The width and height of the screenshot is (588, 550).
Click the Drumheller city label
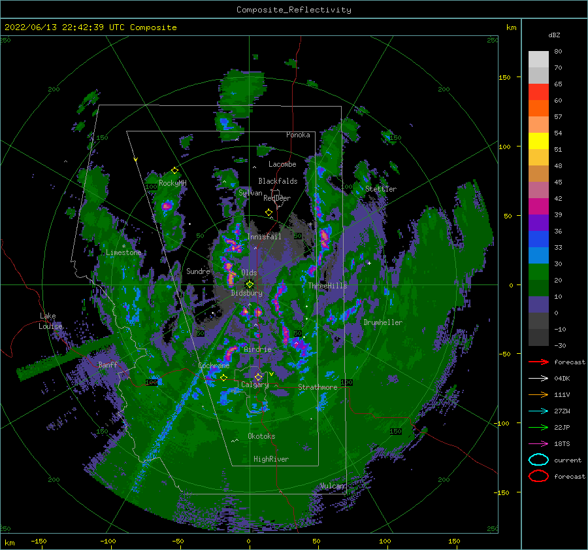point(383,322)
